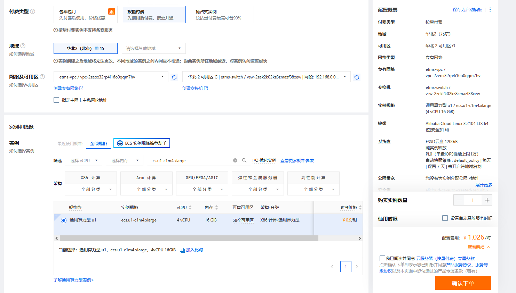
Task: Open the 查看更多规格参数 link
Action: point(297,160)
